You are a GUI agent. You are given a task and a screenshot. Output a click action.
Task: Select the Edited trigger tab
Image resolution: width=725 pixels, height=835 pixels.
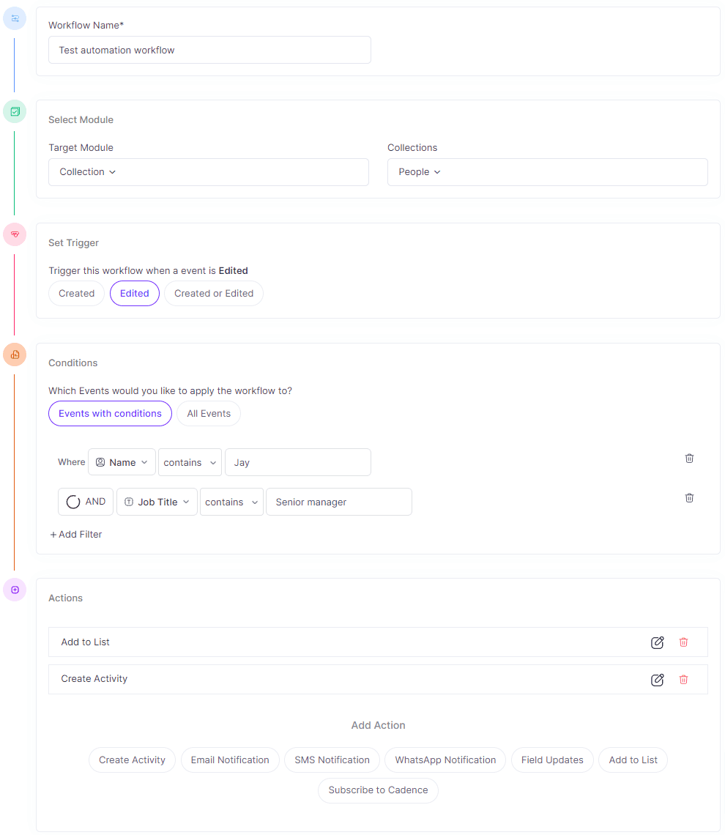pyautogui.click(x=134, y=293)
